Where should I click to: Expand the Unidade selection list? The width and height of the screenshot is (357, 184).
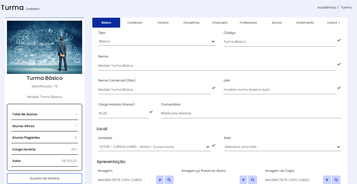(155, 147)
